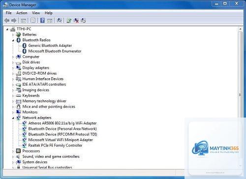Click the Microsoft Bluetooth Enumerator icon
This screenshot has height=179, width=246.
tap(25, 51)
